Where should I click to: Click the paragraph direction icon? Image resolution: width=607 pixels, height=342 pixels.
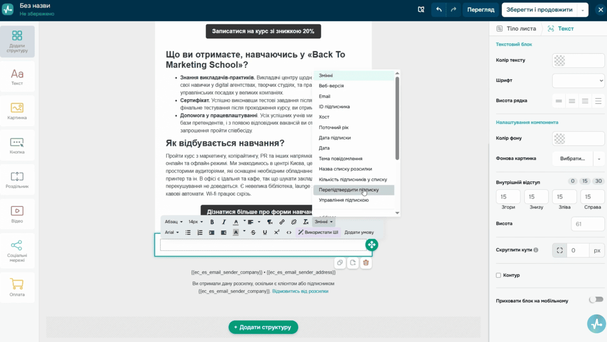tap(270, 222)
